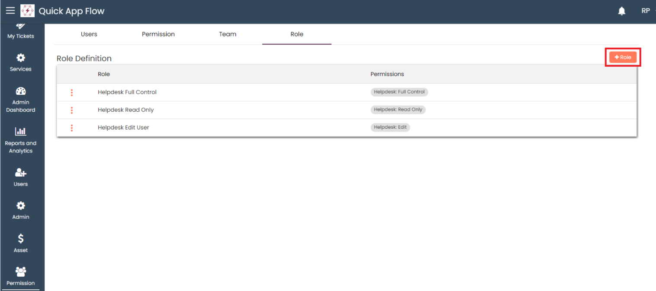Open Reports and Analytics icon
Screen dimensions: 656x291
[20, 132]
